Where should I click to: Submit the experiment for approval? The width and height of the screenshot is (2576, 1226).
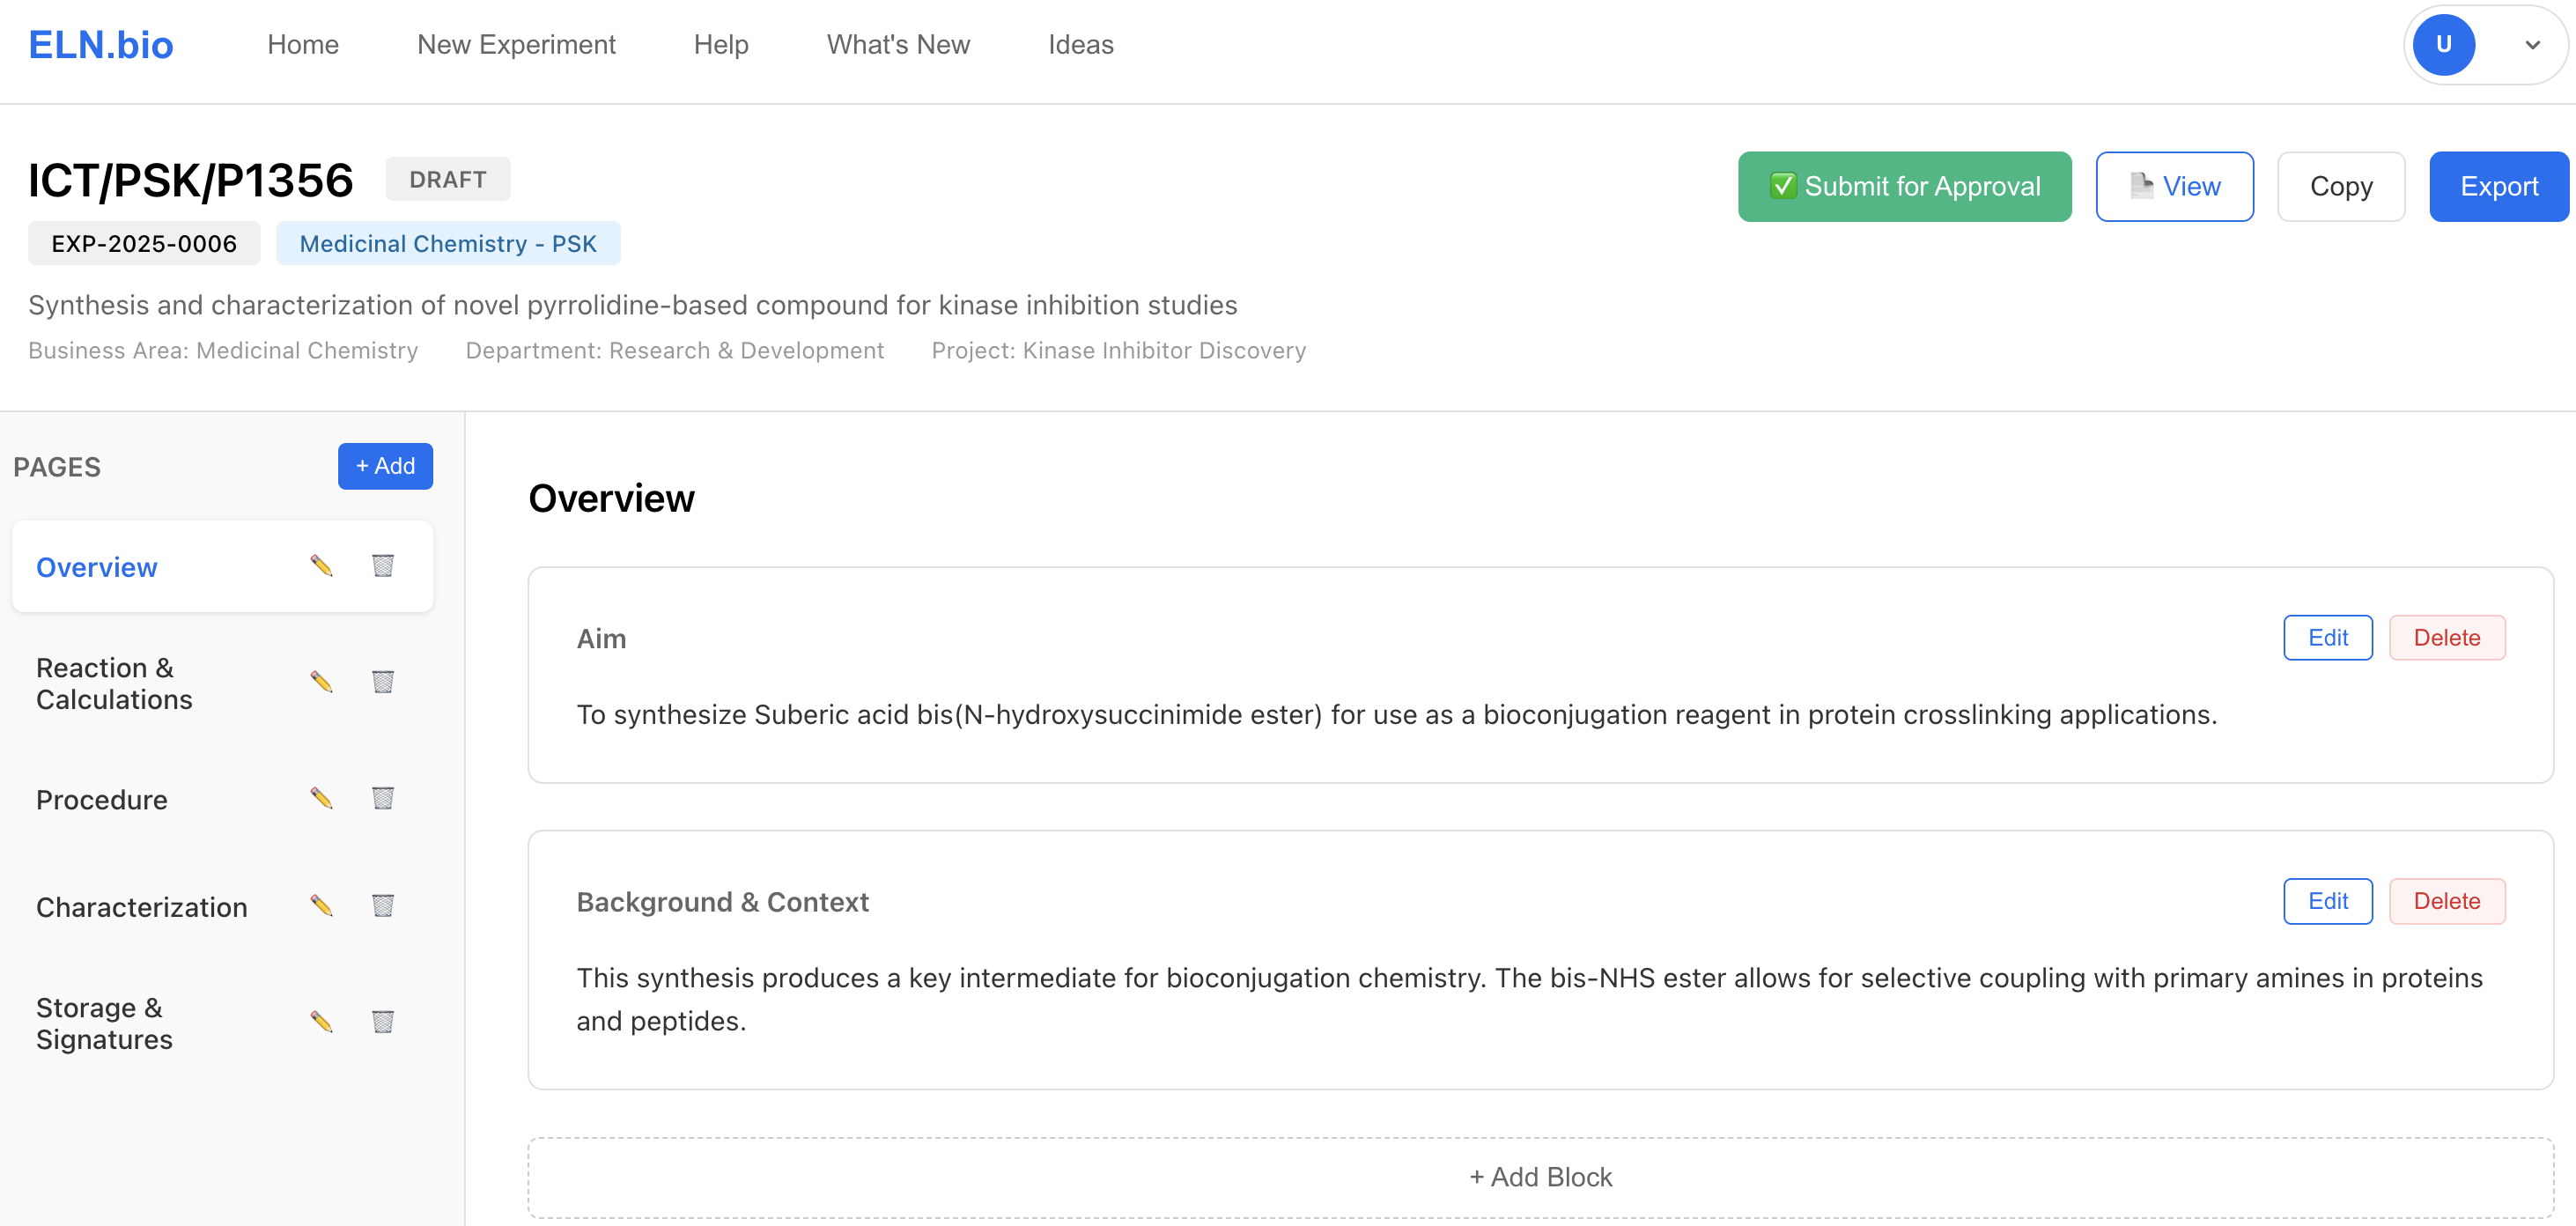point(1904,187)
